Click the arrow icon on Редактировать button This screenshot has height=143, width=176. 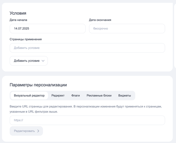[38, 131]
